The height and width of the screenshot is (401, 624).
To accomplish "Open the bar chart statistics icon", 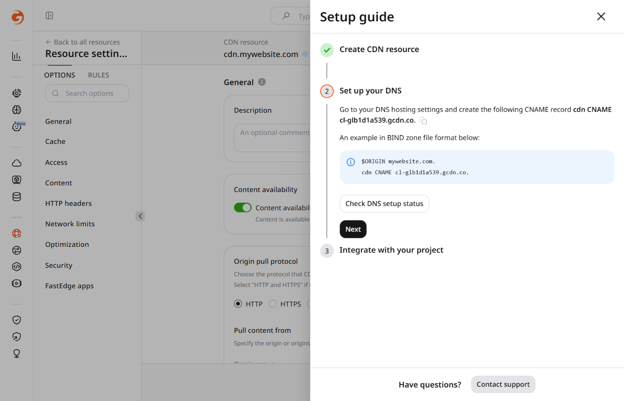I will pos(16,56).
